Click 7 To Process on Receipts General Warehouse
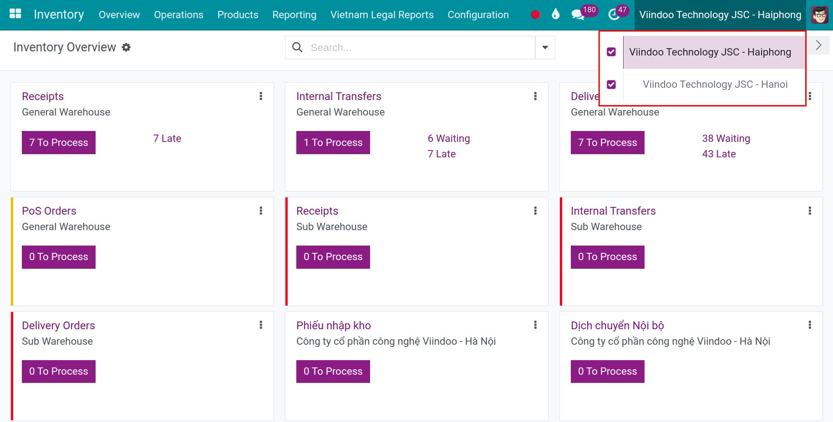This screenshot has height=422, width=833. (x=59, y=142)
